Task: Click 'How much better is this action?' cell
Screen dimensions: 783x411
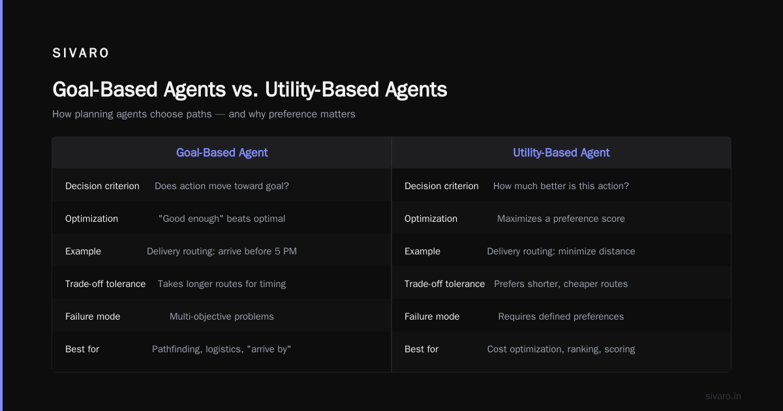Action: pos(561,186)
